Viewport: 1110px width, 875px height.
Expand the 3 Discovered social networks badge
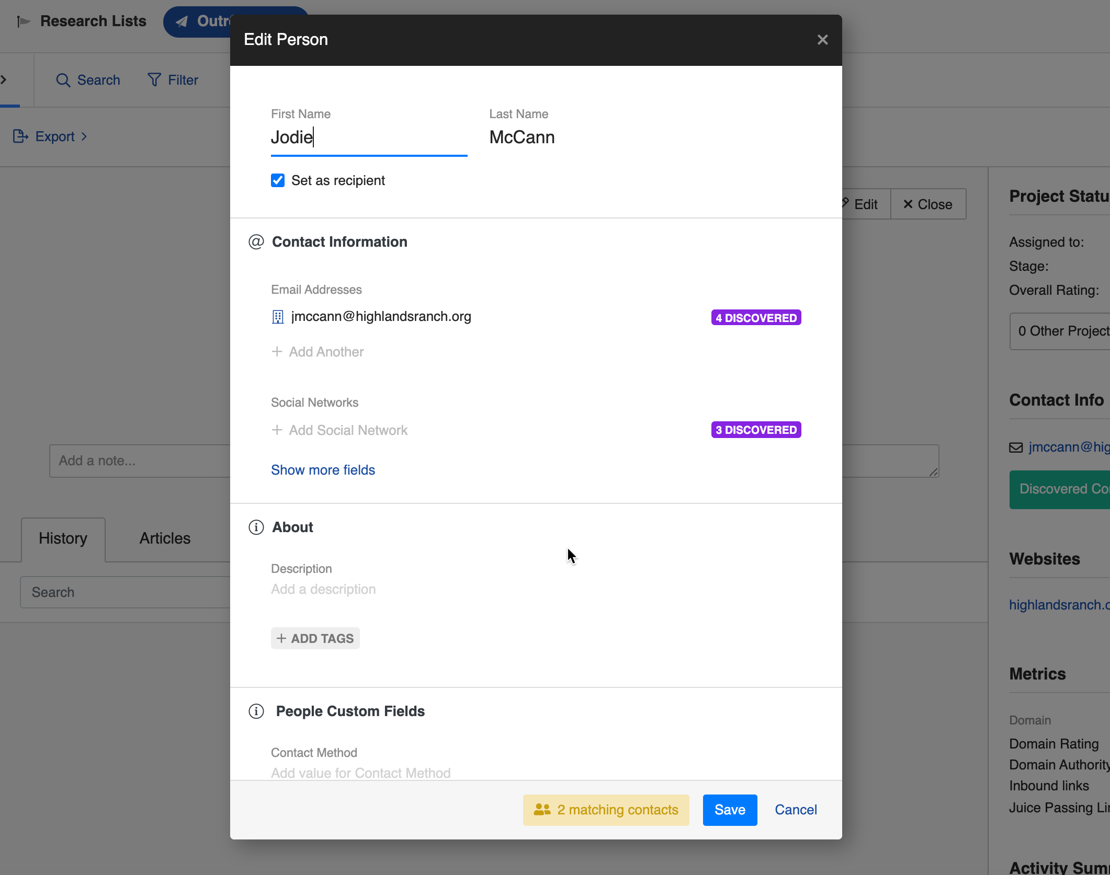[755, 430]
